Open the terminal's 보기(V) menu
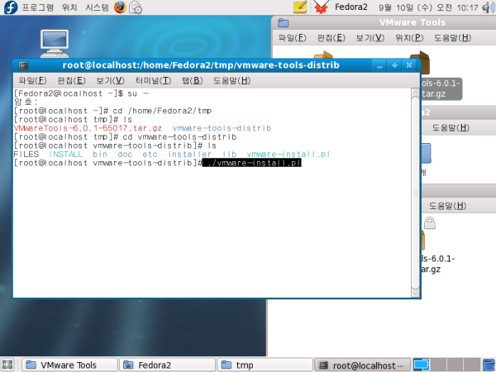Image resolution: width=496 pixels, height=372 pixels. coord(111,81)
